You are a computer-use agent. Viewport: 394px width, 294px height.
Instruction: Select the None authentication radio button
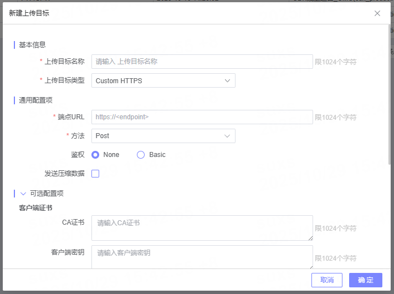click(95, 155)
